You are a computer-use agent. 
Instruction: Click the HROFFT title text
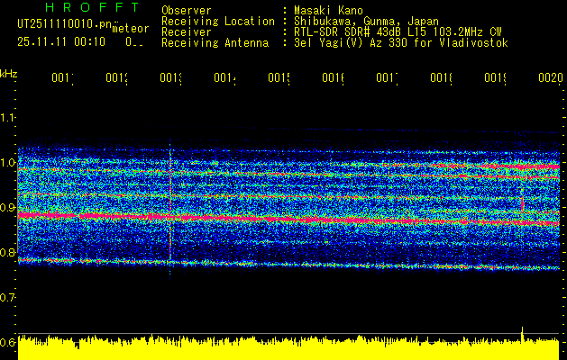(92, 7)
